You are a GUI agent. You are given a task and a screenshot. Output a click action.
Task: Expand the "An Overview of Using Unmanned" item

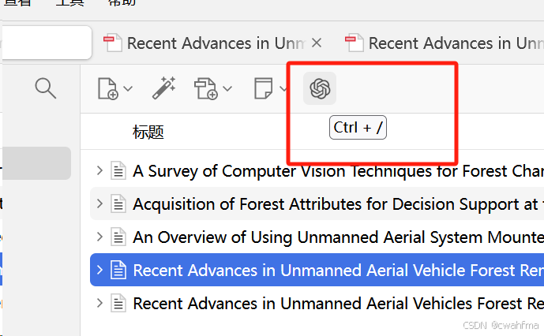point(99,237)
